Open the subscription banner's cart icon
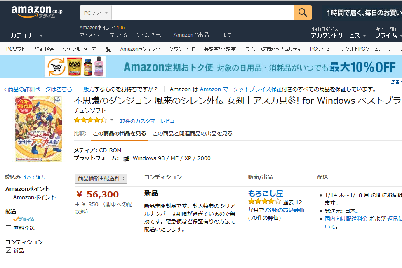This screenshot has height=268, width=402. click(x=56, y=67)
